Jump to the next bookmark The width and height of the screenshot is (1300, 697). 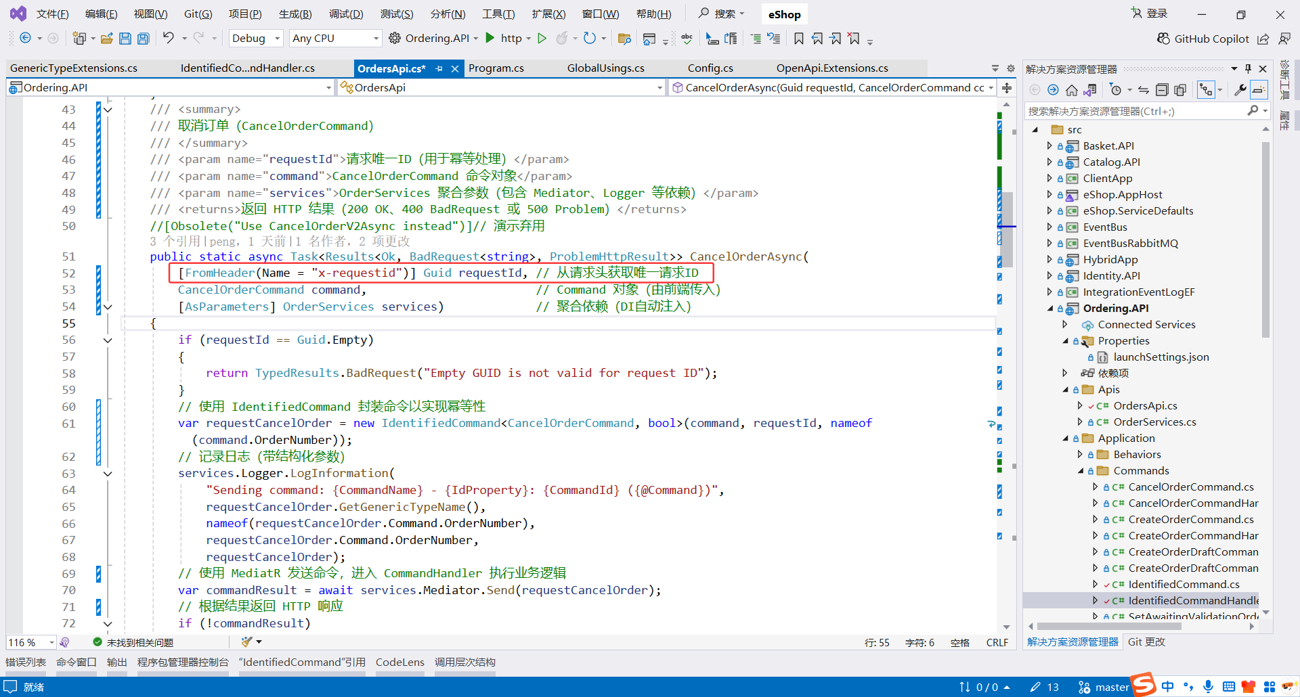click(x=836, y=39)
